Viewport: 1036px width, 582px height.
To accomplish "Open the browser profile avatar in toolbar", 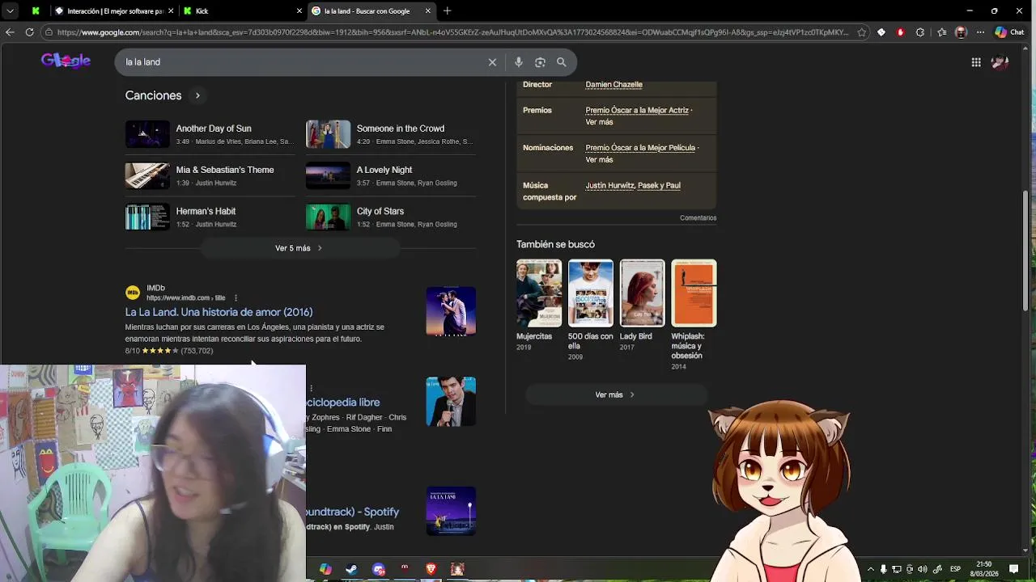I will pos(961,32).
